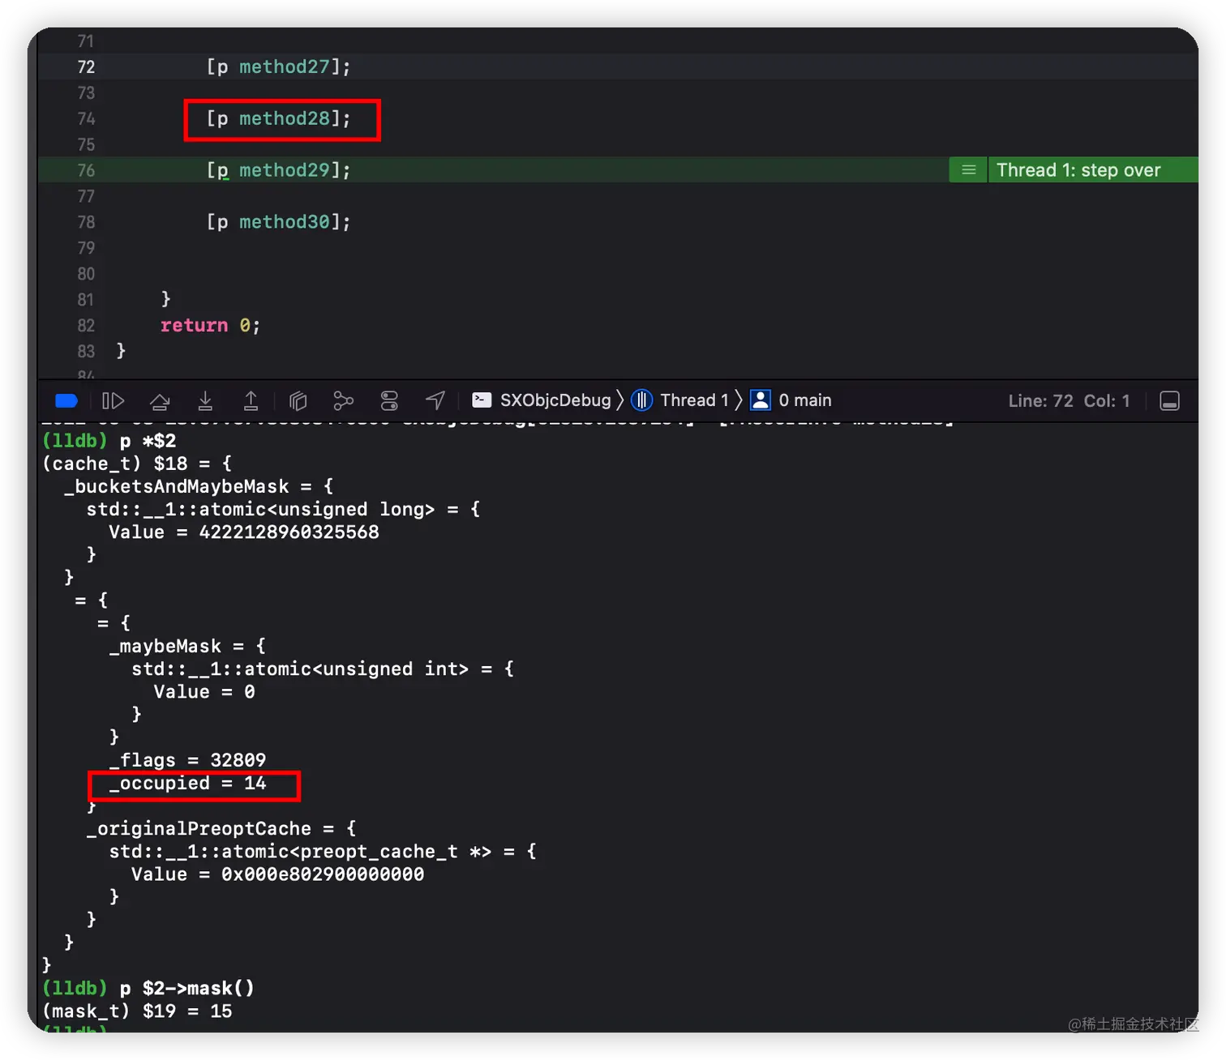Click the Value = 0 console line
Viewport: 1226px width, 1060px height.
coord(204,692)
